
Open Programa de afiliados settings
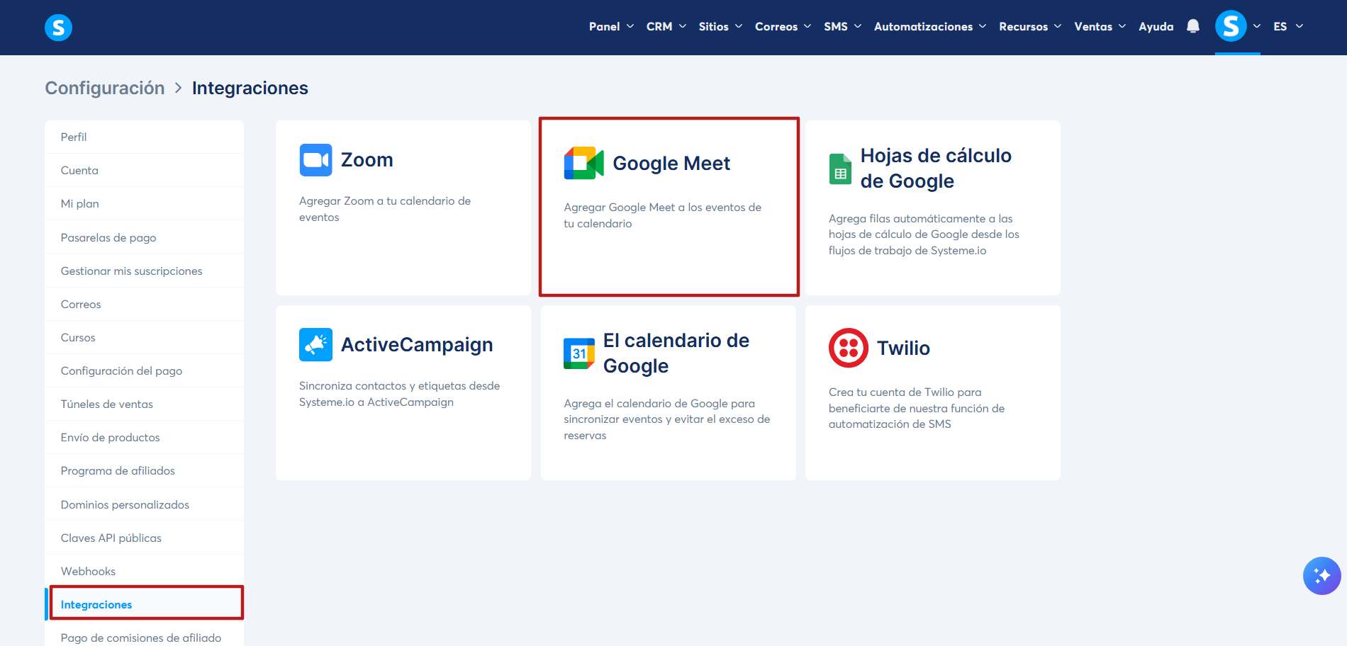[x=145, y=470]
